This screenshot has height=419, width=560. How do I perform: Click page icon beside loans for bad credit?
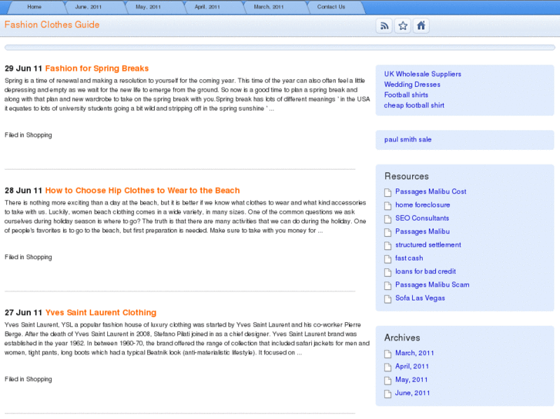(388, 272)
